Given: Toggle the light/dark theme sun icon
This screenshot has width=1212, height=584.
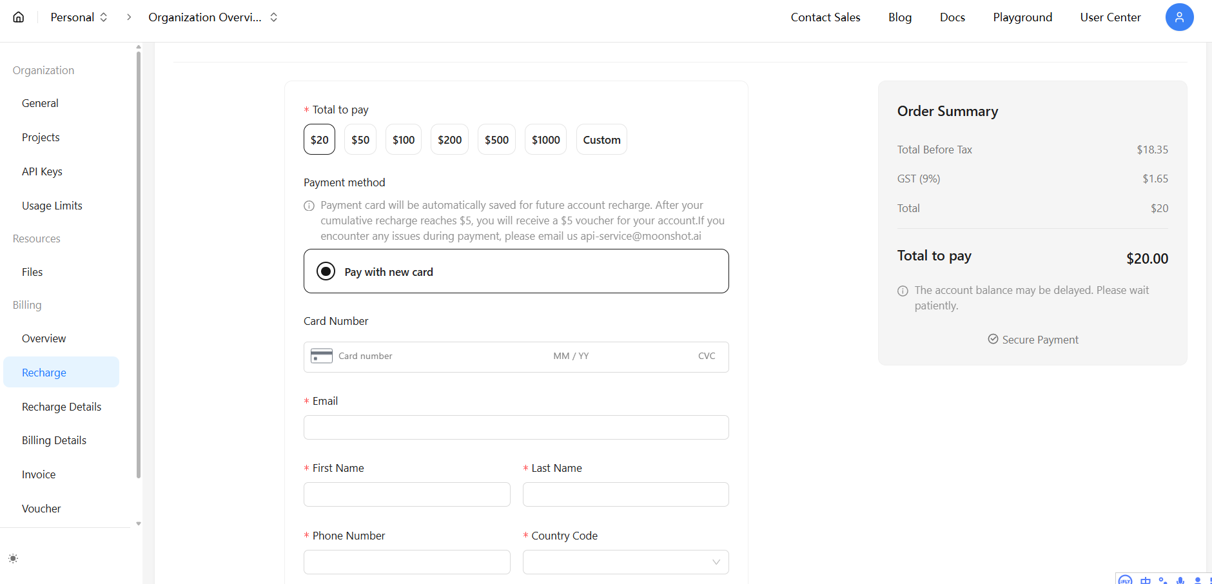Looking at the screenshot, I should tap(13, 558).
